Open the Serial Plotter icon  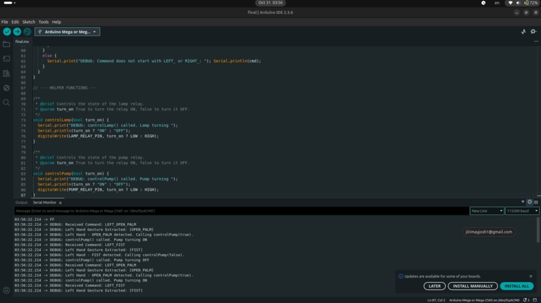524,32
